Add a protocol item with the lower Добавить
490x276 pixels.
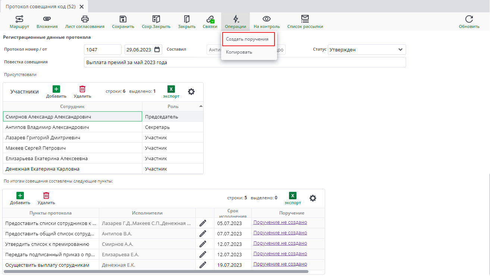[x=20, y=199]
